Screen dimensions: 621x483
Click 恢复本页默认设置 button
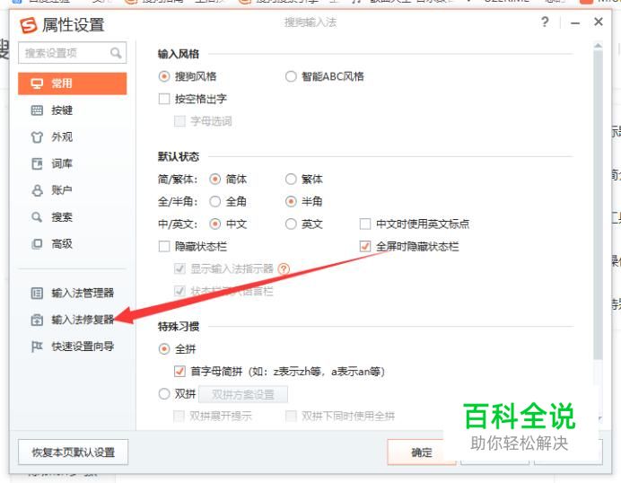point(74,452)
